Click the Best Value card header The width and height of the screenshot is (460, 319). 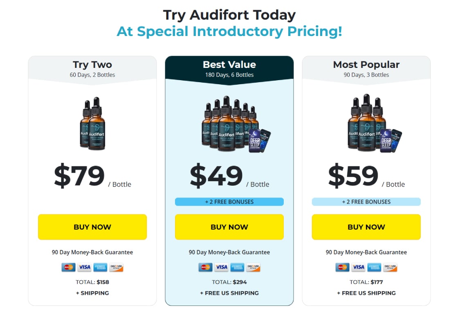(x=229, y=65)
